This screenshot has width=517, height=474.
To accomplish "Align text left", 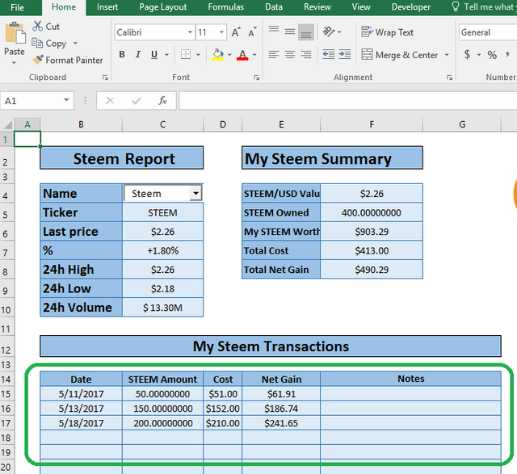I will [274, 54].
